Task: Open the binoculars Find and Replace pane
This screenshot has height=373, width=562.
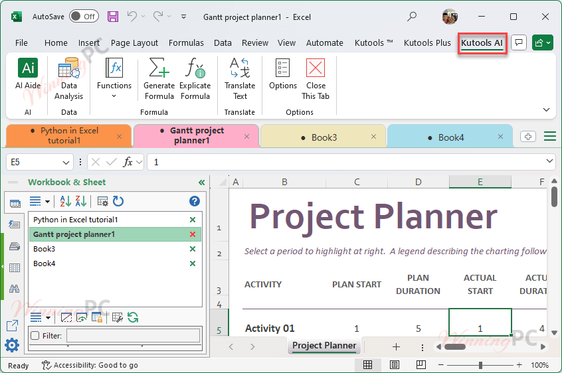Action: [15, 289]
